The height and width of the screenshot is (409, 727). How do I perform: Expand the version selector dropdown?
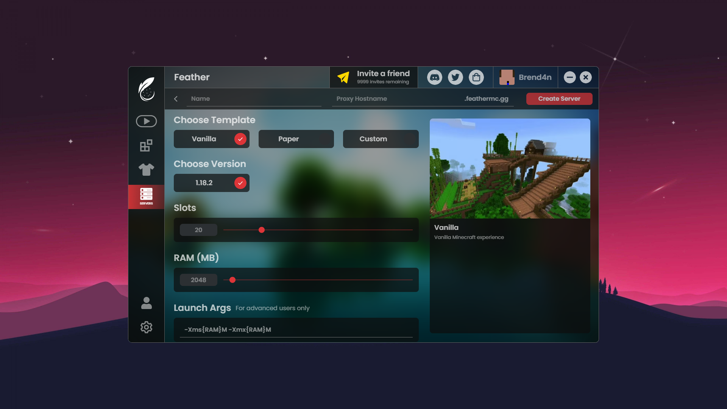click(211, 183)
